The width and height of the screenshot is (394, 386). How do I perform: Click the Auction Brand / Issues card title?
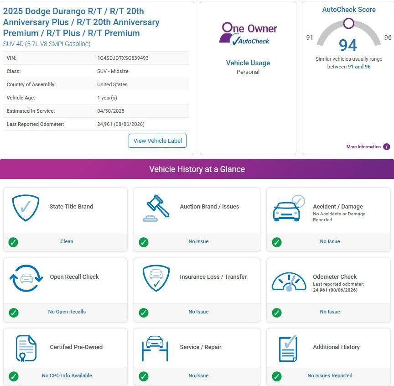point(210,206)
